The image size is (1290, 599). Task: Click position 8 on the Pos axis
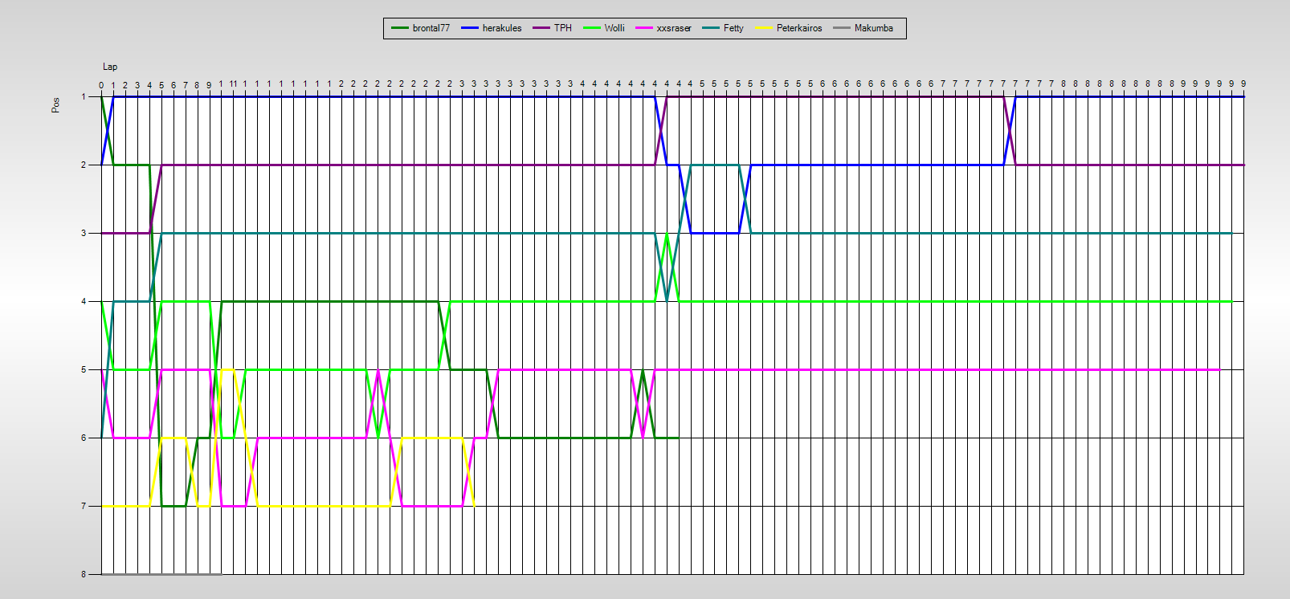pos(84,574)
